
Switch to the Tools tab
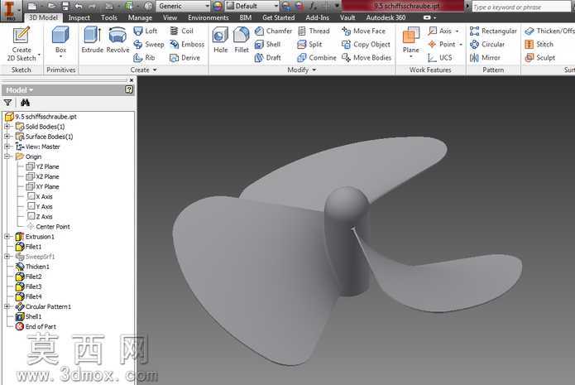[x=109, y=17]
